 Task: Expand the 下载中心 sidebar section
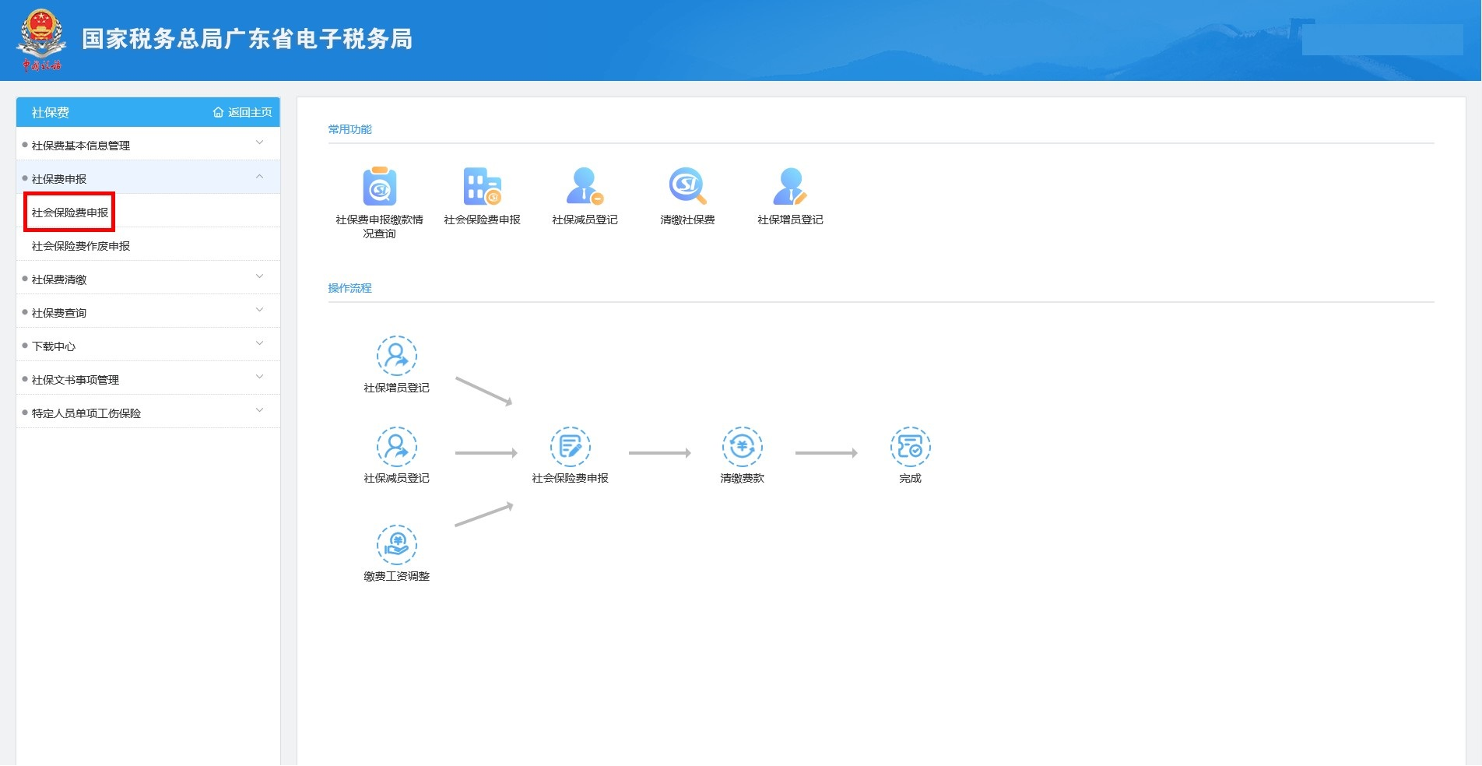[x=148, y=346]
